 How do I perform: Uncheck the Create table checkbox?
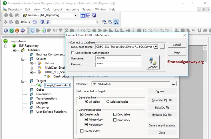point(82,114)
